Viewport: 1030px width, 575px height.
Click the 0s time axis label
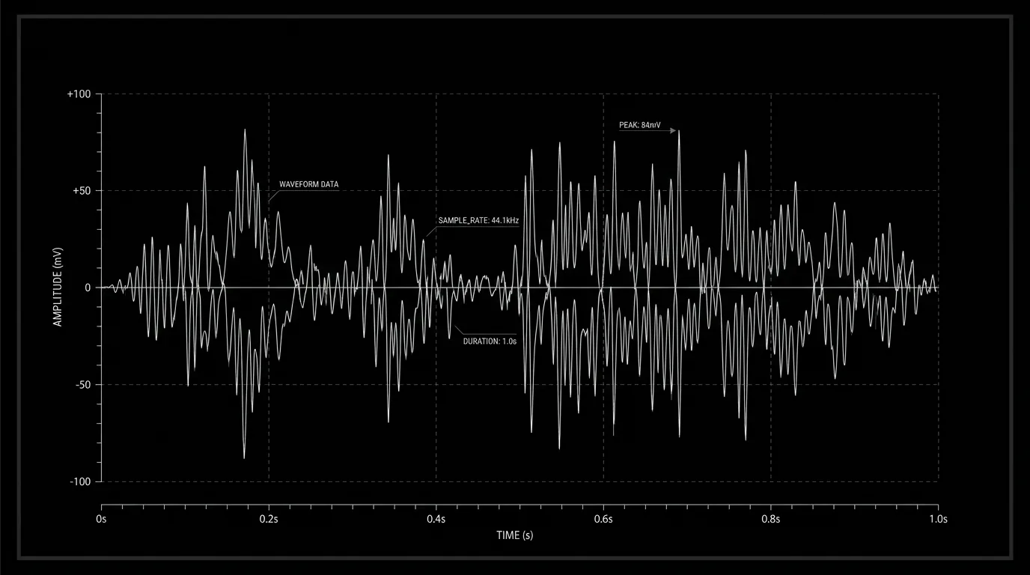[x=102, y=518]
